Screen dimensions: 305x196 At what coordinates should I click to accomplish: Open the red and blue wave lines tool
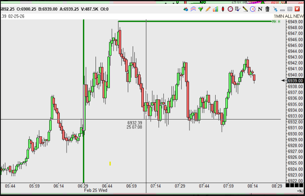pos(193,9)
